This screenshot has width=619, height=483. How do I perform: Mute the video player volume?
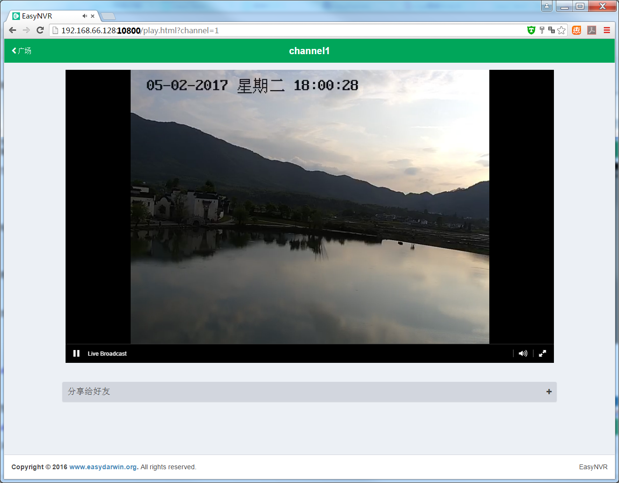523,353
